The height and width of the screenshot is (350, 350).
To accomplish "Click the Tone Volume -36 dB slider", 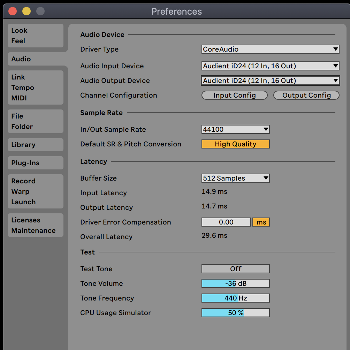I will 236,283.
